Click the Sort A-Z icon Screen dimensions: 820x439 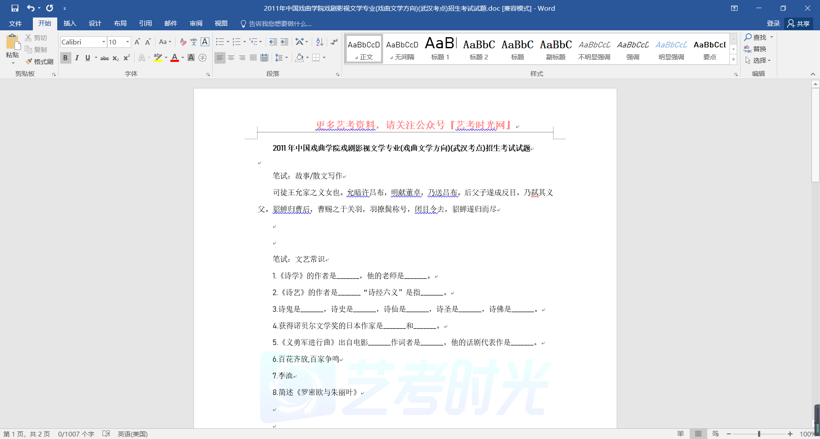[319, 42]
